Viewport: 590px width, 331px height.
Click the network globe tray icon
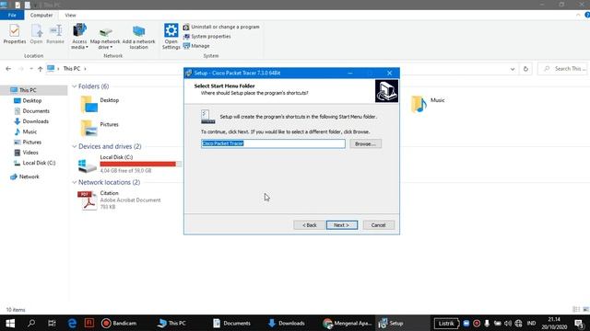click(x=518, y=324)
